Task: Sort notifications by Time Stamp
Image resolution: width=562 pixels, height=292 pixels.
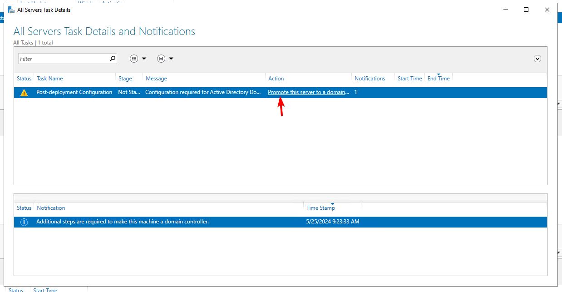Action: pos(320,208)
